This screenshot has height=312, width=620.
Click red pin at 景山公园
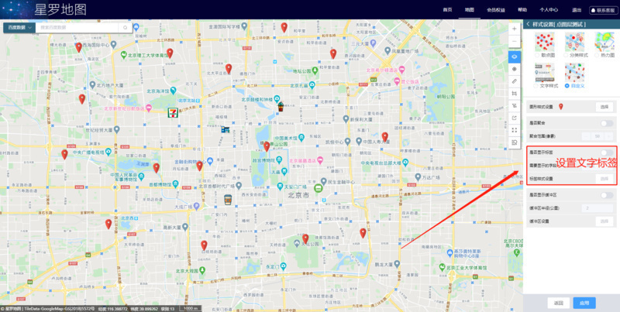pos(267,146)
